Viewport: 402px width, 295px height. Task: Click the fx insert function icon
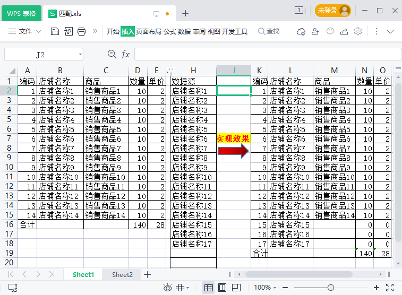pos(126,54)
